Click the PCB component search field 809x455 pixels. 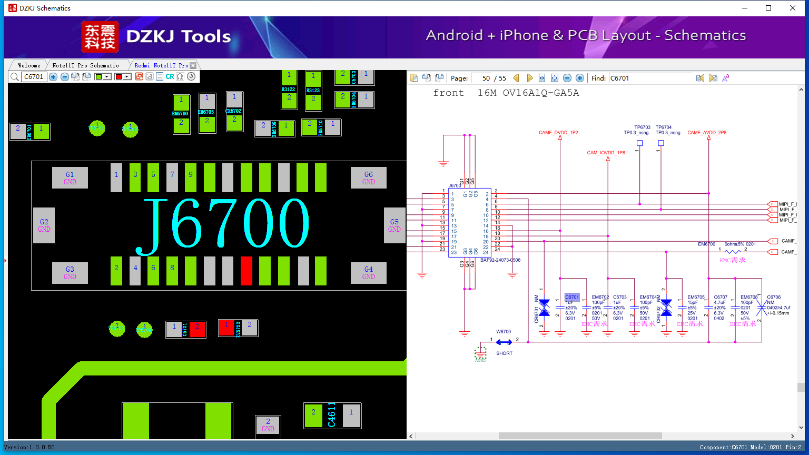tap(34, 77)
